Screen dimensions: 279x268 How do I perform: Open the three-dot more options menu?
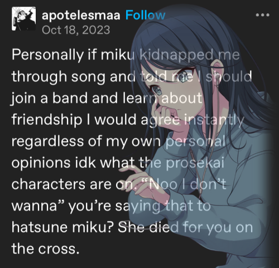[262, 15]
